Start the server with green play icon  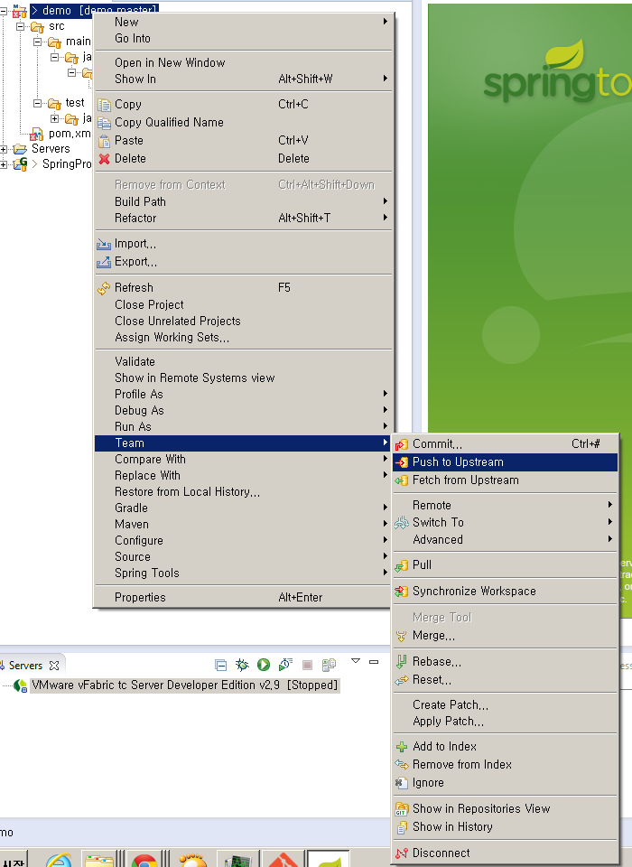(x=264, y=665)
